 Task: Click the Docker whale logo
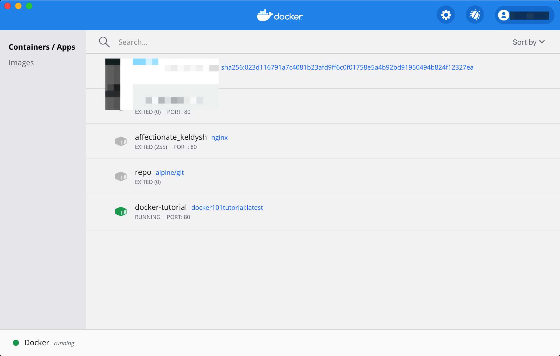click(280, 15)
